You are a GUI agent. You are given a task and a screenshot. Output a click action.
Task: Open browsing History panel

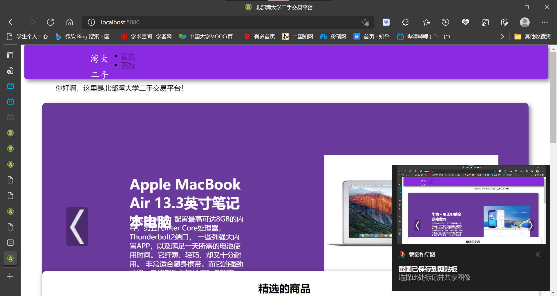pyautogui.click(x=446, y=22)
